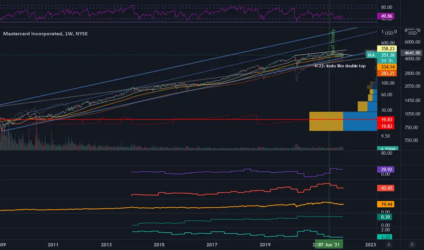Click the 4641.90 price label

click(412, 53)
